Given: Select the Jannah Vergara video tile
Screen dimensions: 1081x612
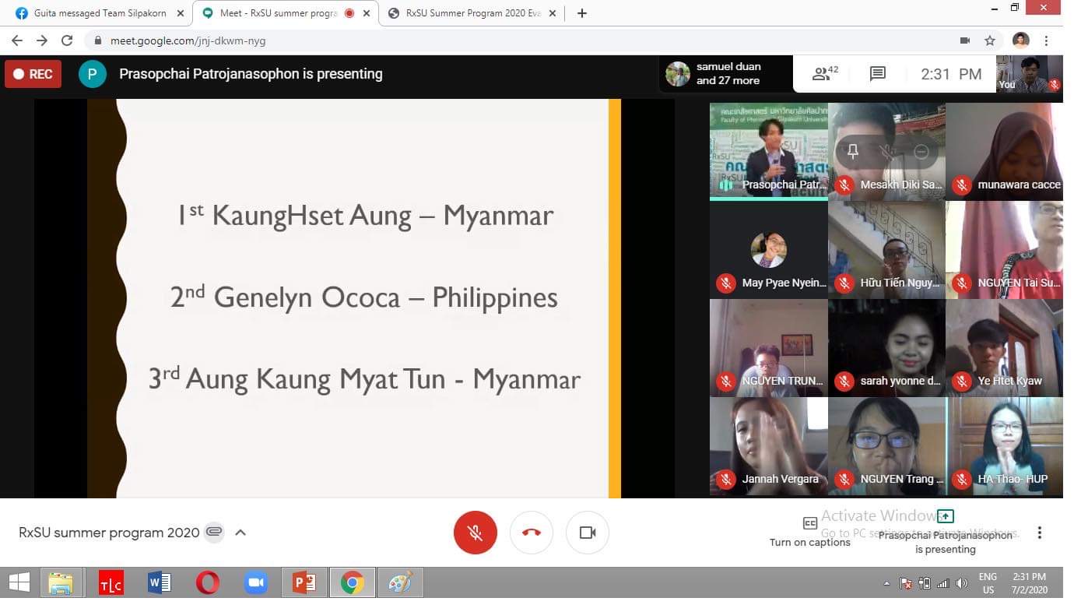Looking at the screenshot, I should click(x=768, y=446).
